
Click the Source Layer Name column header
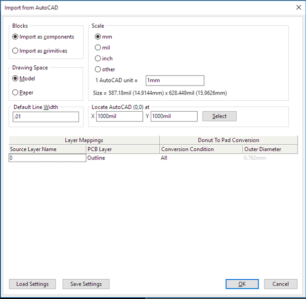47,149
